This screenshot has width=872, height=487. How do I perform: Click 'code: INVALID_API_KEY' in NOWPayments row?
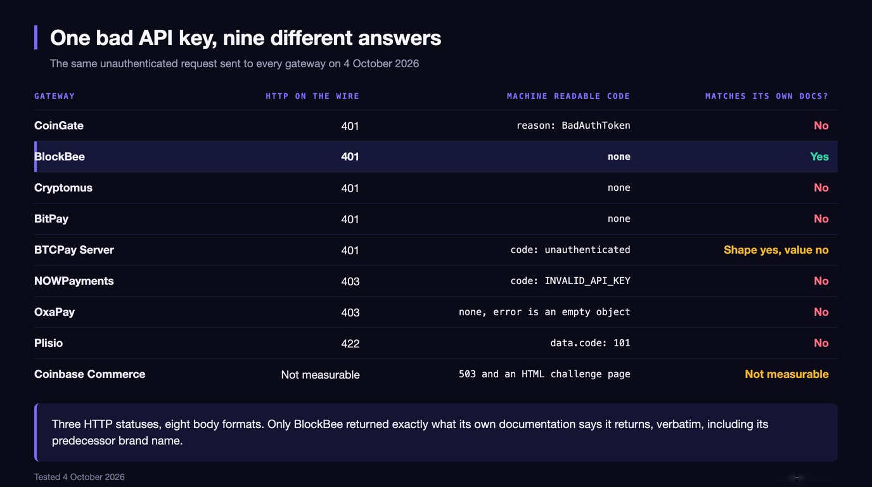coord(570,281)
